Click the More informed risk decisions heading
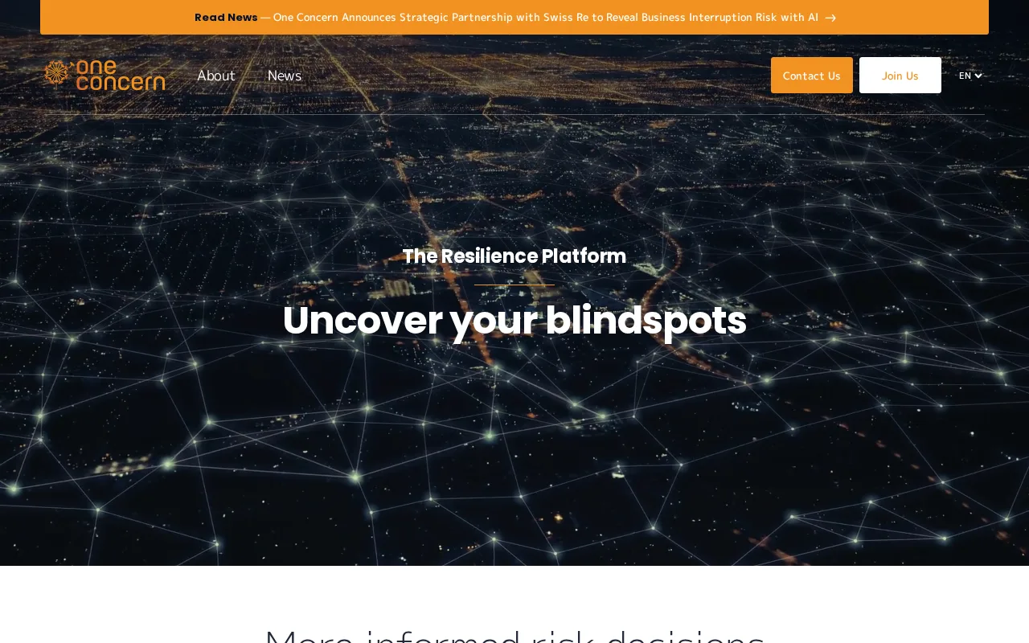Screen dimensions: 1029x643 click(514, 635)
